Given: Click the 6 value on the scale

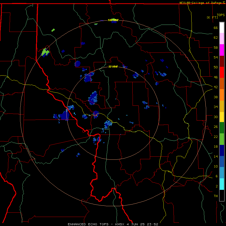Looking at the screenshot, I should 216,176.
